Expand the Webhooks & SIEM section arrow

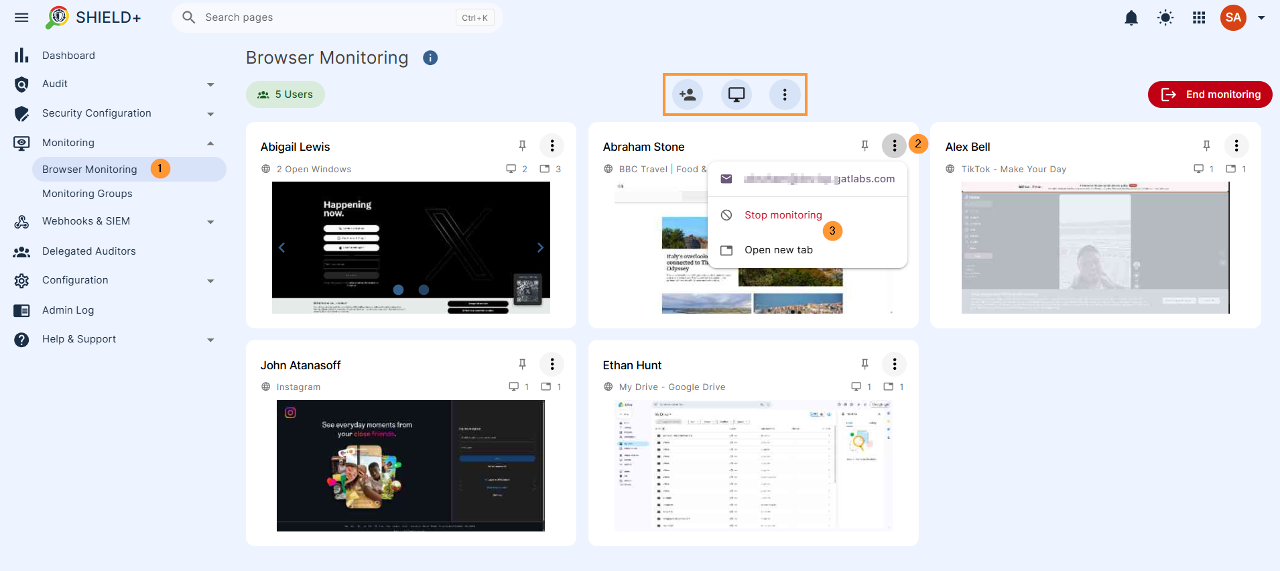point(210,222)
